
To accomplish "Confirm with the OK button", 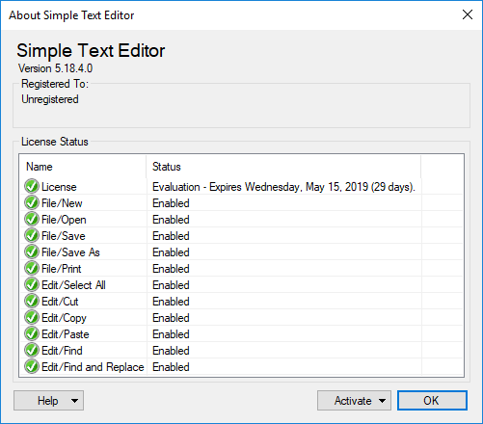I will coord(432,401).
